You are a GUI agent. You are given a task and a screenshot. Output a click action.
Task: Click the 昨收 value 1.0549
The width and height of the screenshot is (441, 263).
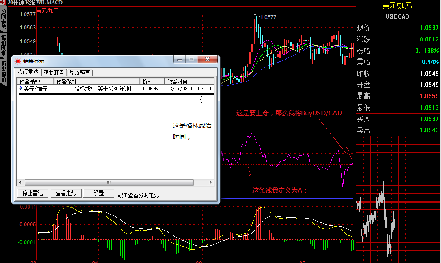[429, 73]
